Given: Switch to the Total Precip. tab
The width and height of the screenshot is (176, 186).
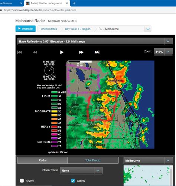Looking at the screenshot, I should coord(93,160).
